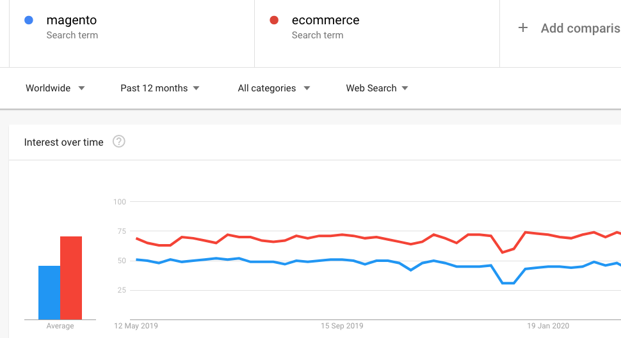621x338 pixels.
Task: Click the blue magento term dot
Action: (28, 20)
